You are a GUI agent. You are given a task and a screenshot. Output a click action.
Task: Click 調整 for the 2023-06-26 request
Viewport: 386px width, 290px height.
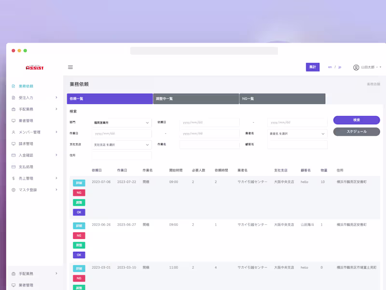click(79, 245)
